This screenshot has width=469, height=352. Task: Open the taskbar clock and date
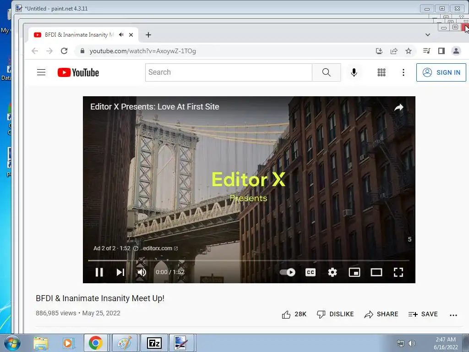click(446, 343)
